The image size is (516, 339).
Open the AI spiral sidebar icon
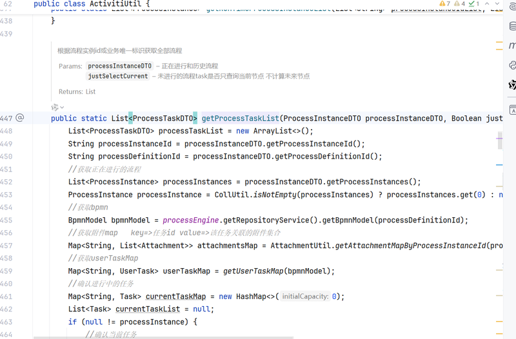pyautogui.click(x=512, y=6)
